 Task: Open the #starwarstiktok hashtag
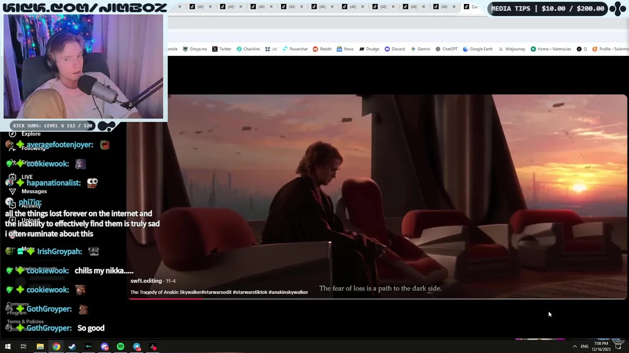click(x=250, y=292)
